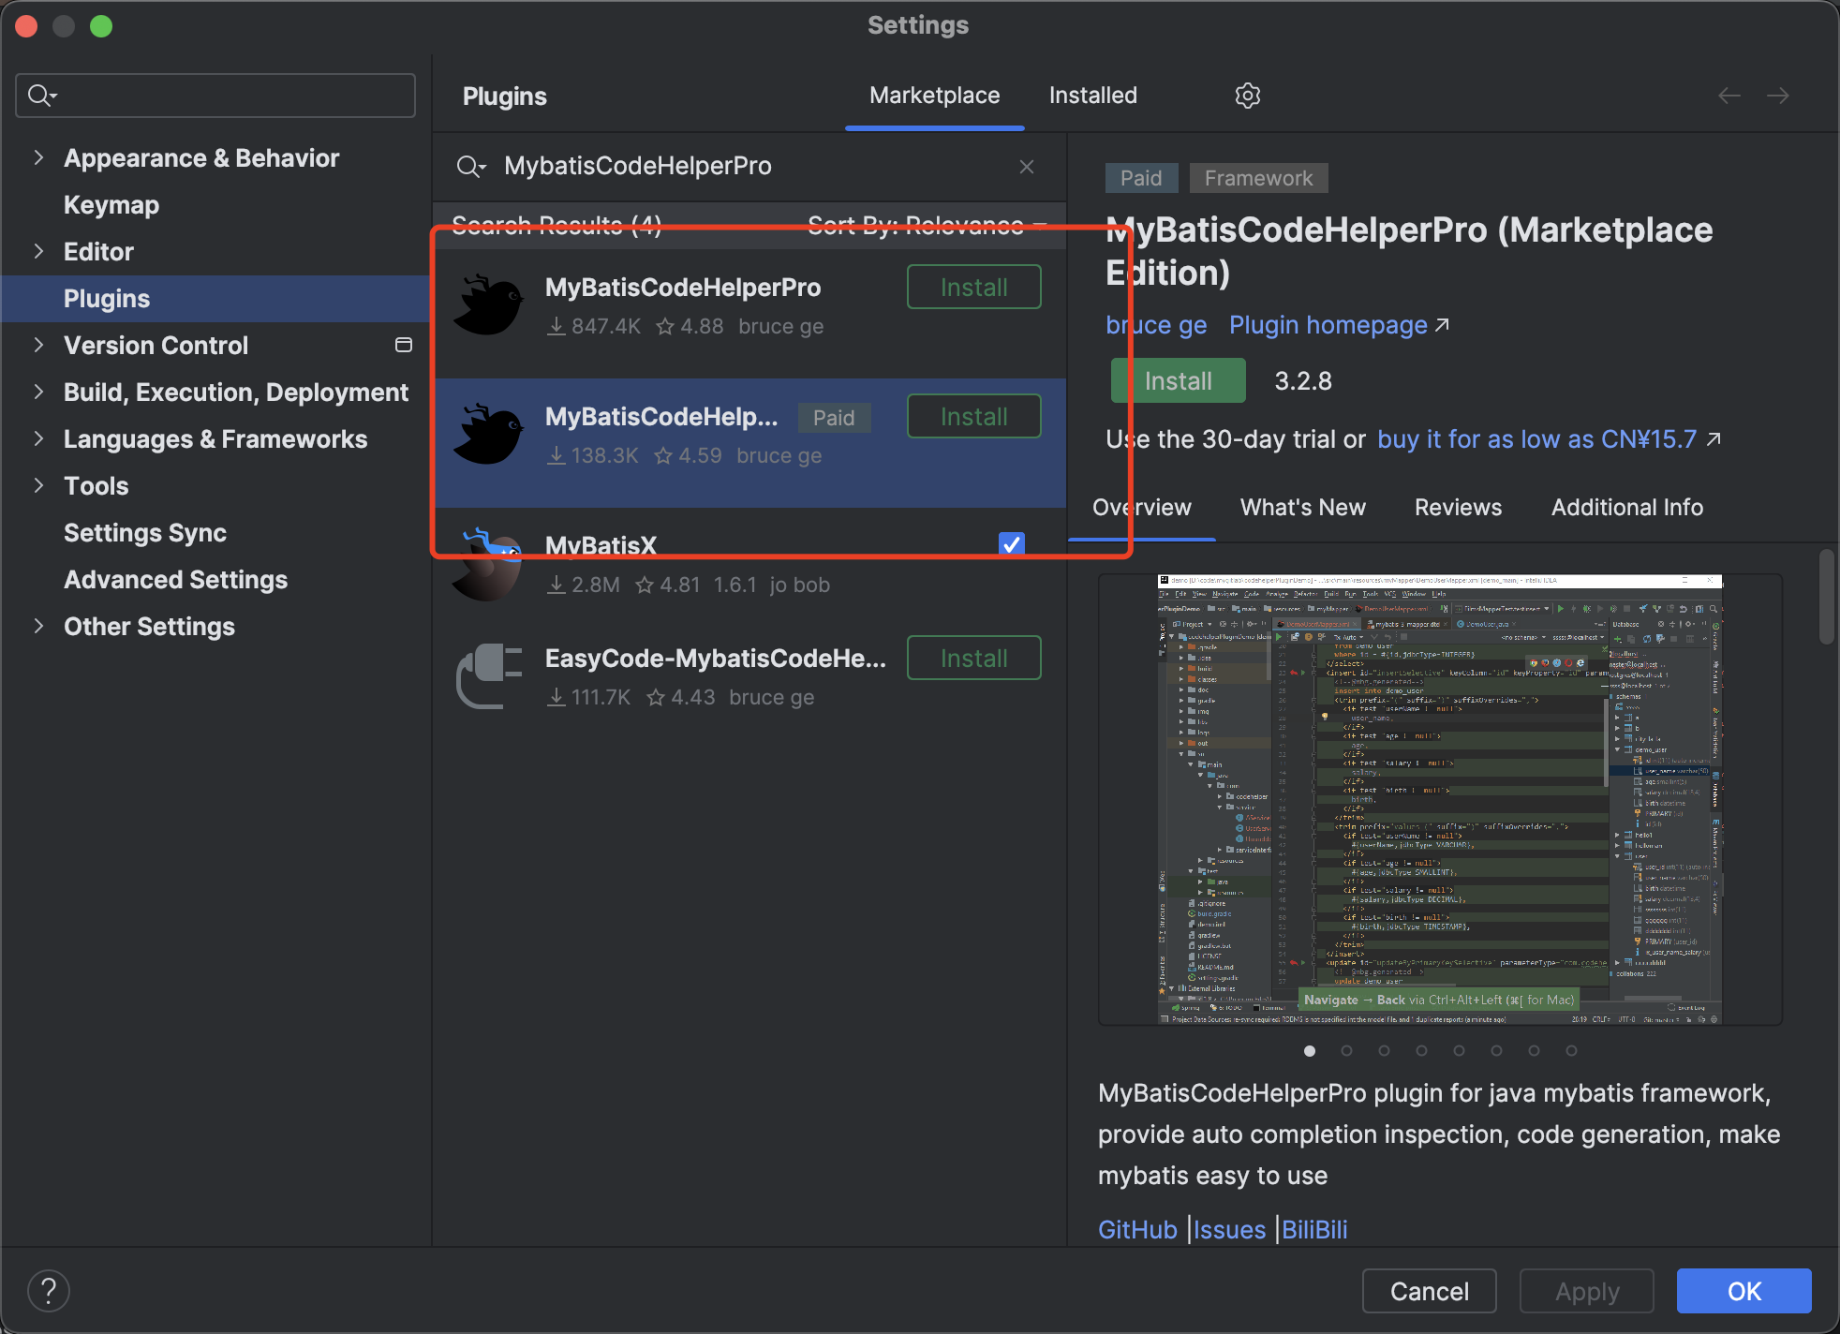This screenshot has height=1334, width=1840.
Task: Install EasyCode-MybatisCodeHelper plugin
Action: [973, 658]
